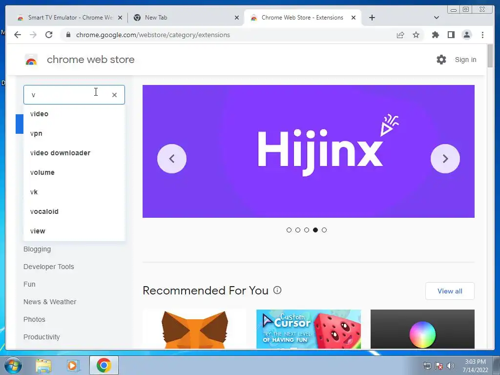Screen dimensions: 500x375
Task: Click the forward navigation arrow
Action: click(33, 35)
